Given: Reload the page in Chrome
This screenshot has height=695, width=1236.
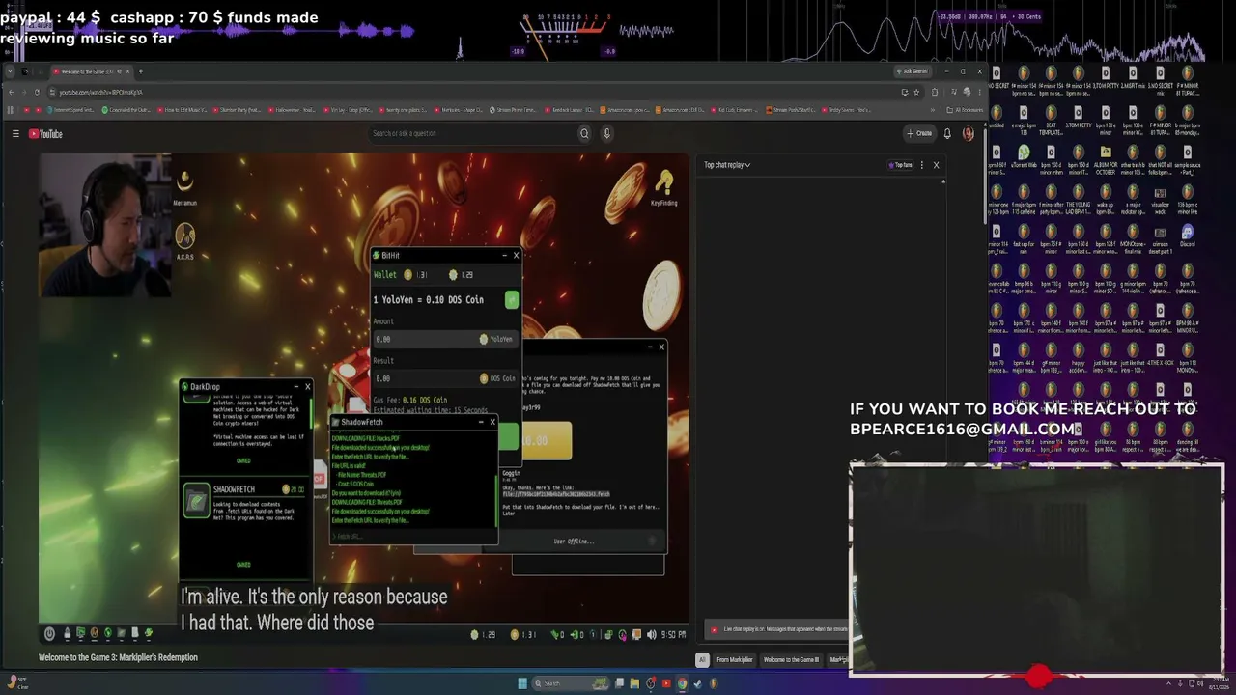Looking at the screenshot, I should tap(37, 92).
